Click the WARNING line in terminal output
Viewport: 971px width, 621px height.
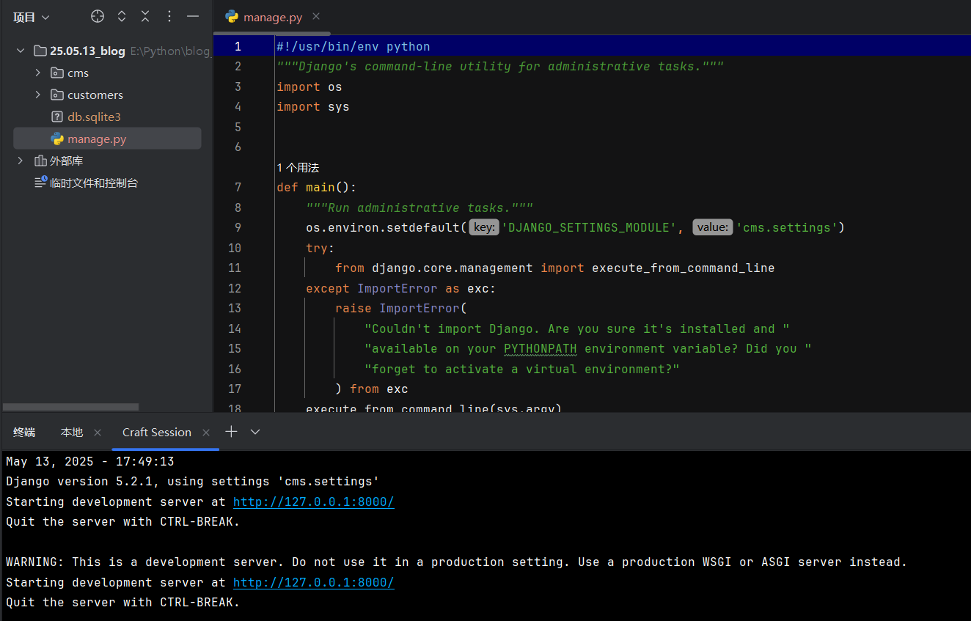point(456,562)
